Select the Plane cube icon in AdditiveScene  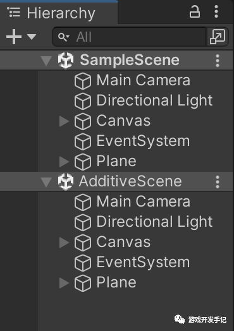[x=83, y=283]
